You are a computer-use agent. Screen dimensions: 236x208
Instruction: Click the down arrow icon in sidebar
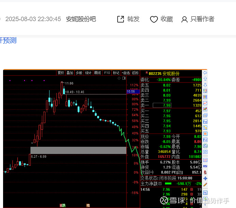(x=205, y=85)
